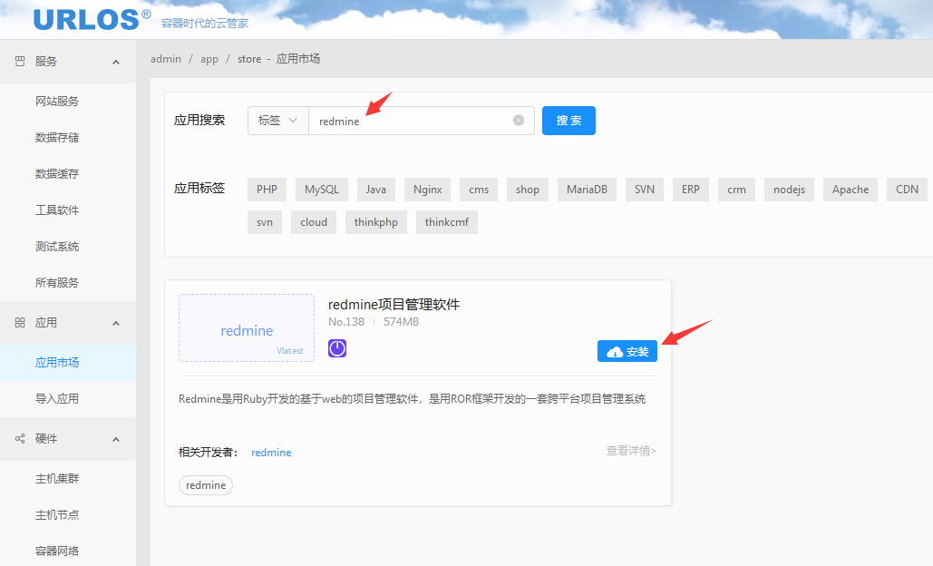The image size is (933, 566).
Task: Filter by the ERP tag
Action: tap(690, 190)
